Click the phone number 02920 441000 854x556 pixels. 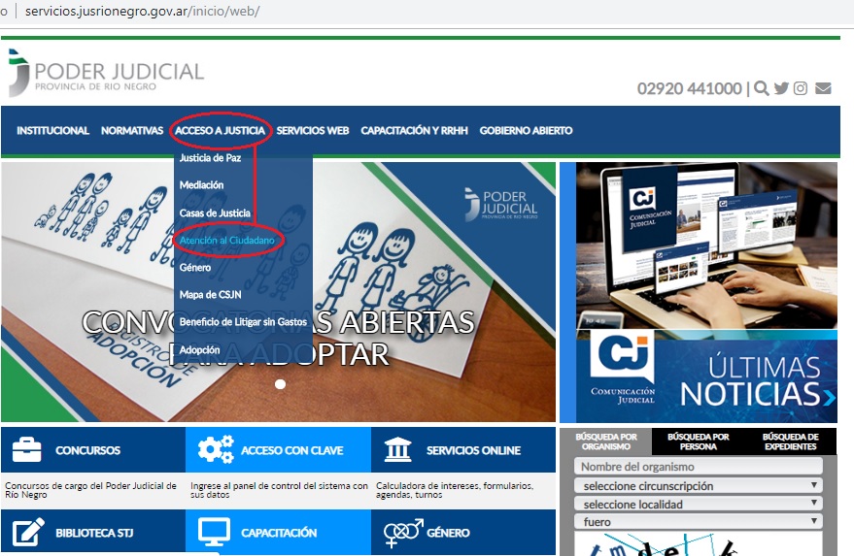click(x=690, y=88)
